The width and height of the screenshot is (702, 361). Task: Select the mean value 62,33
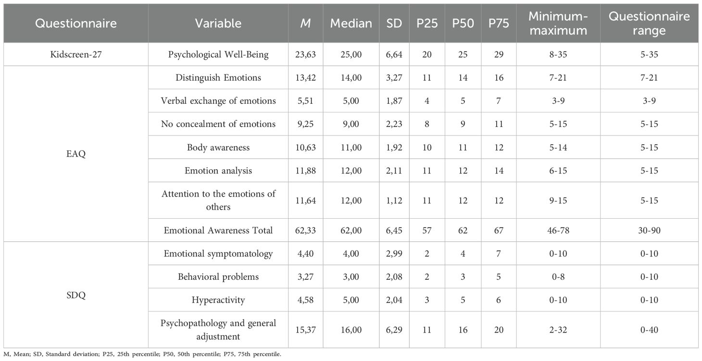coord(306,230)
